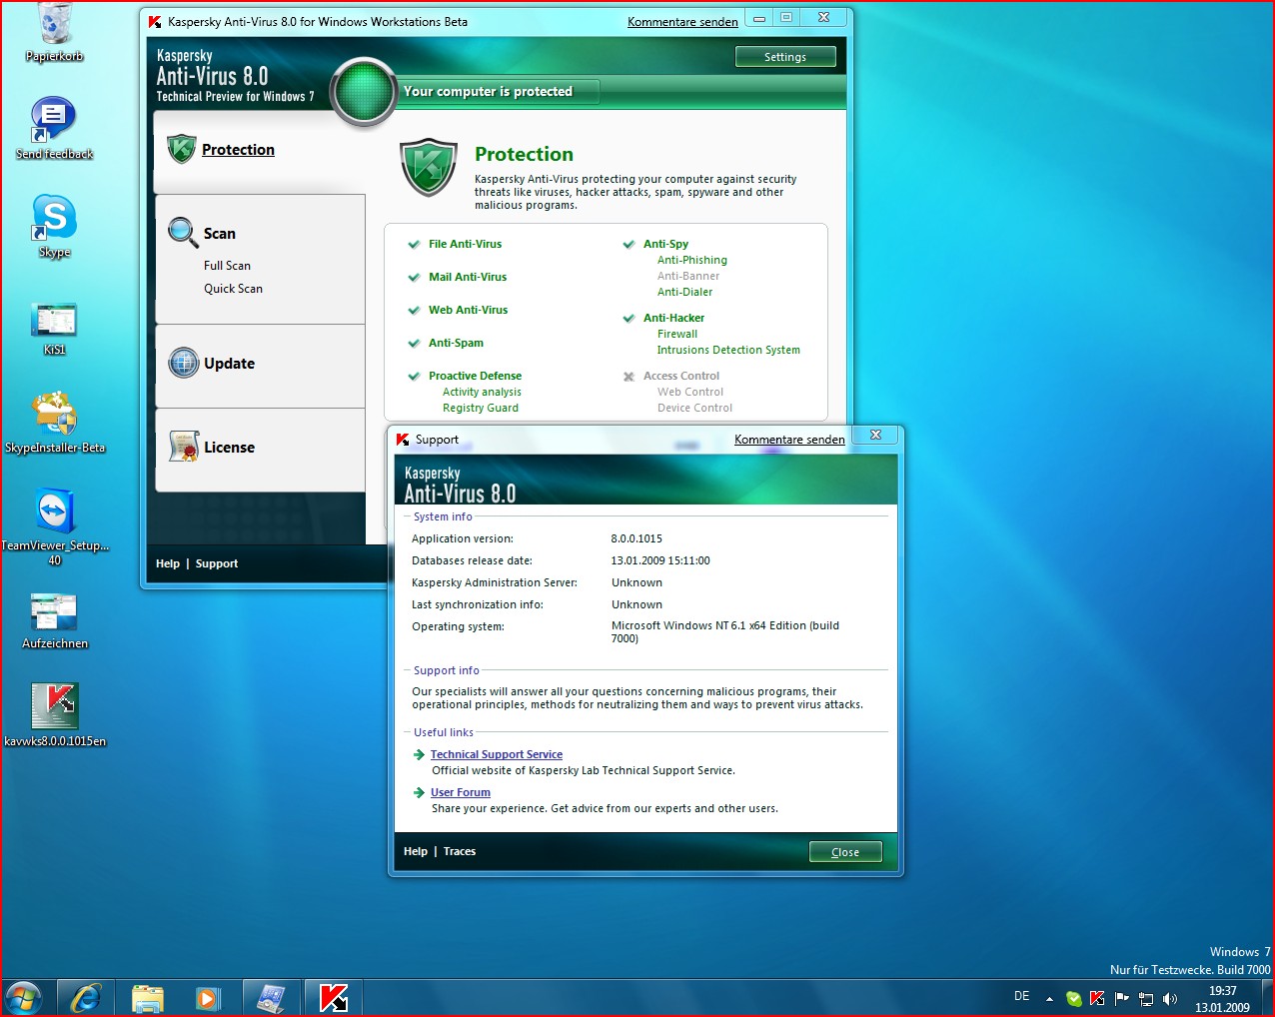
Task: Click Support in the main window footer
Action: pyautogui.click(x=217, y=563)
